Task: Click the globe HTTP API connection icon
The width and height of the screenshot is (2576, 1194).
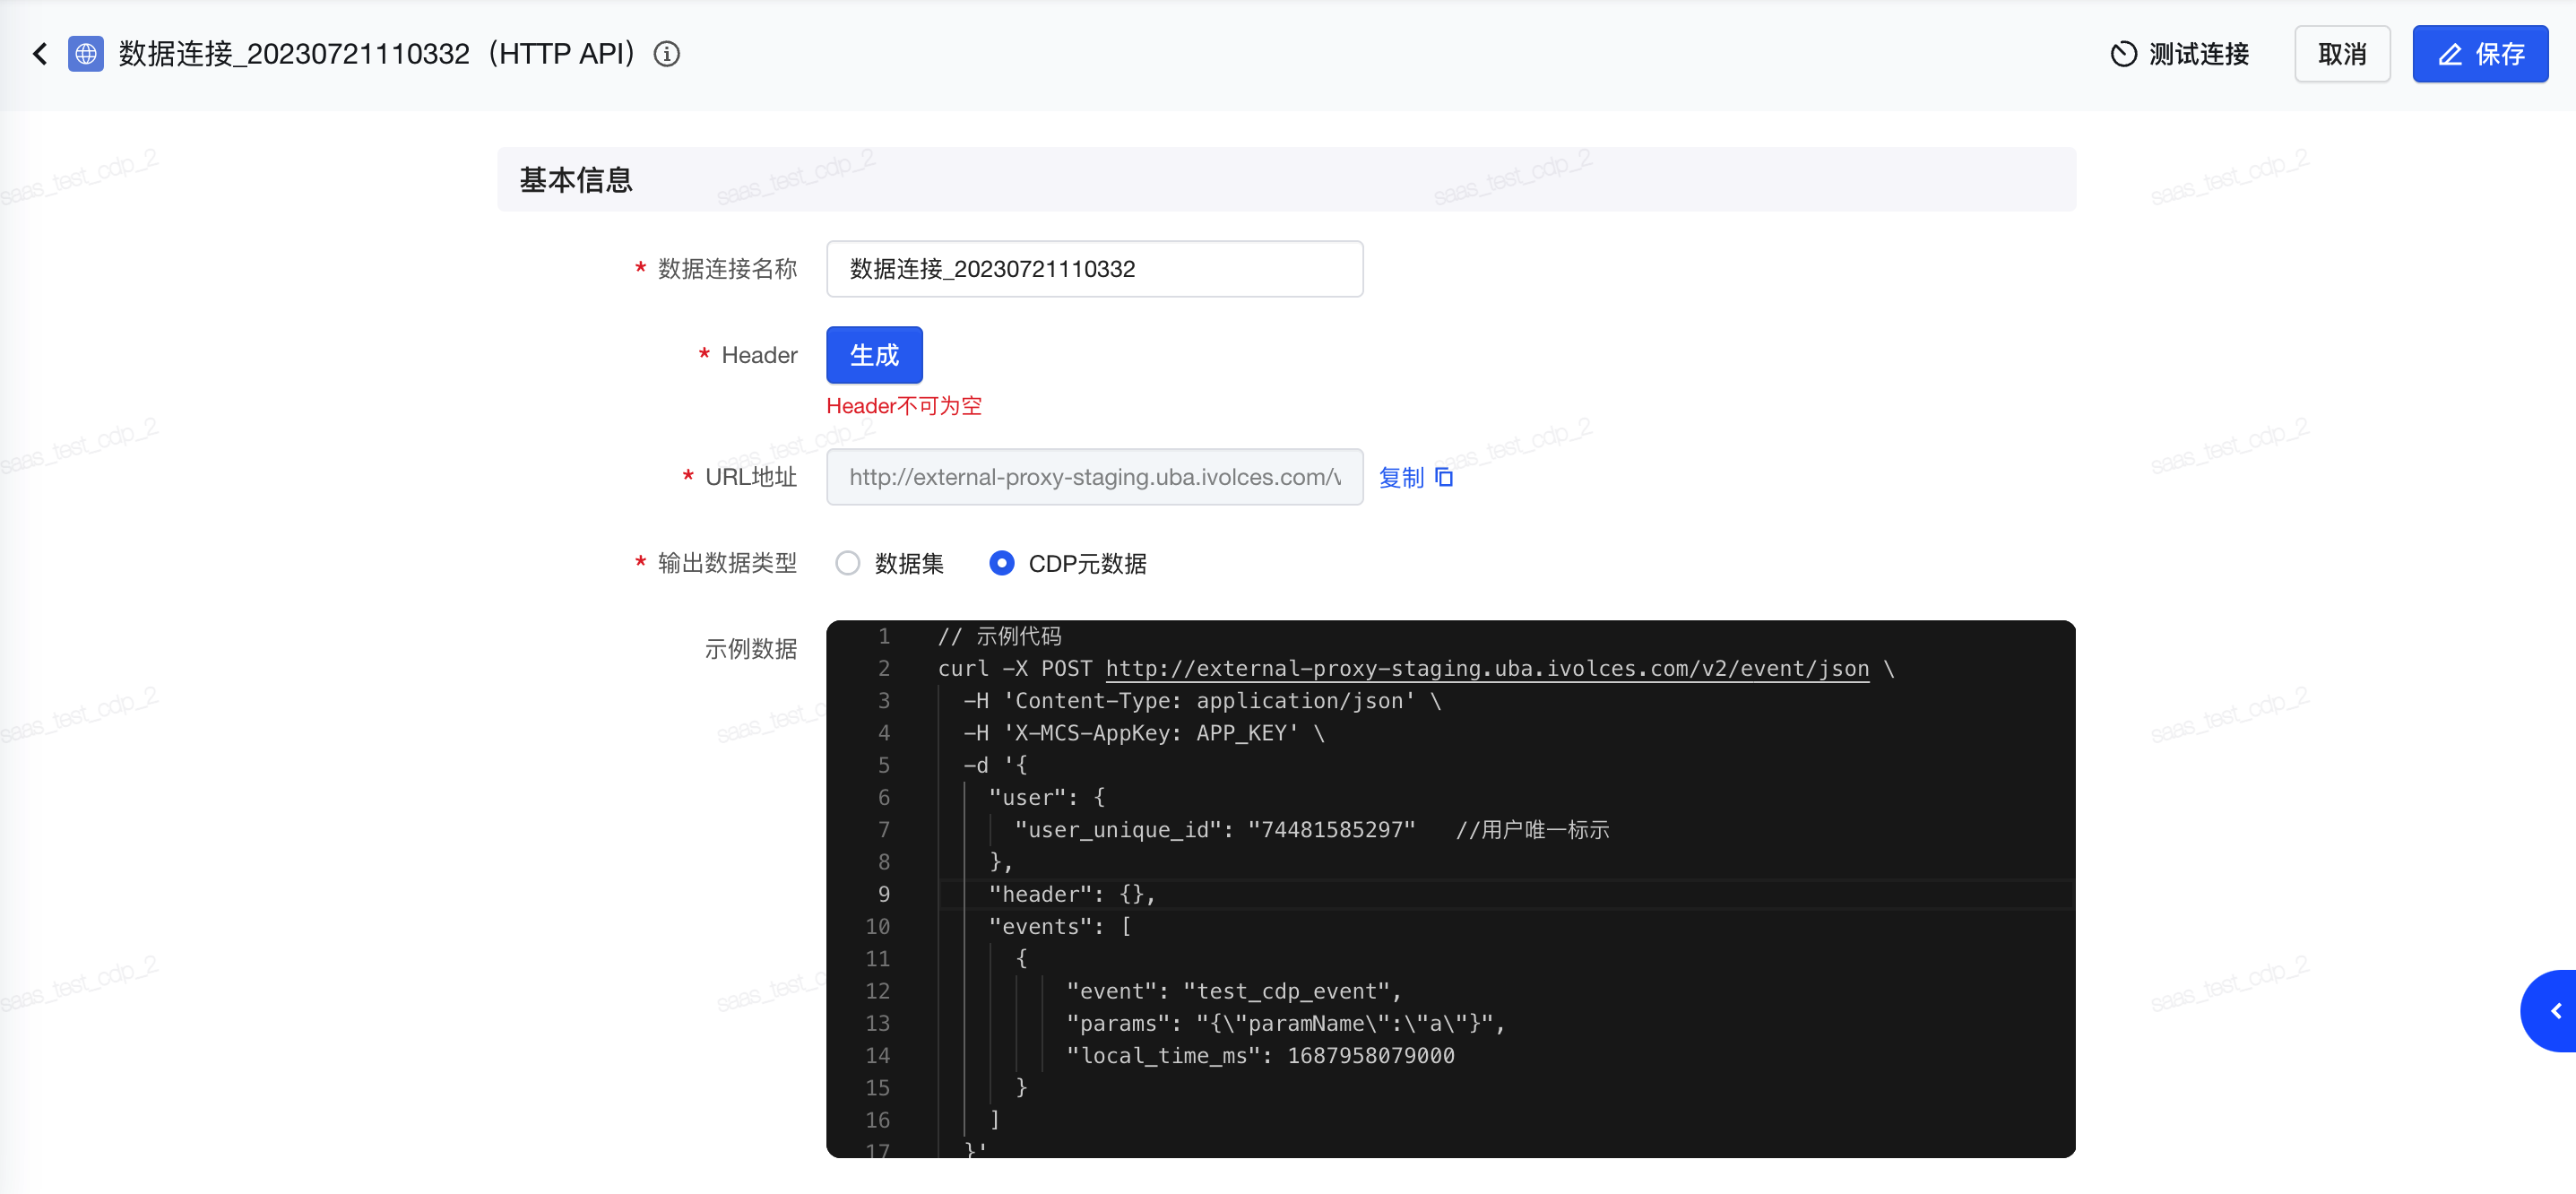Action: (86, 54)
